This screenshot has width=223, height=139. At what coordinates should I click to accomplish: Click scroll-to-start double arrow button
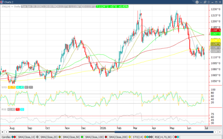[2, 132]
